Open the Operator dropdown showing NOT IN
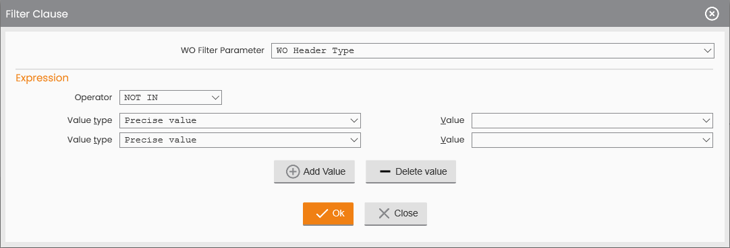730x248 pixels. coord(171,97)
